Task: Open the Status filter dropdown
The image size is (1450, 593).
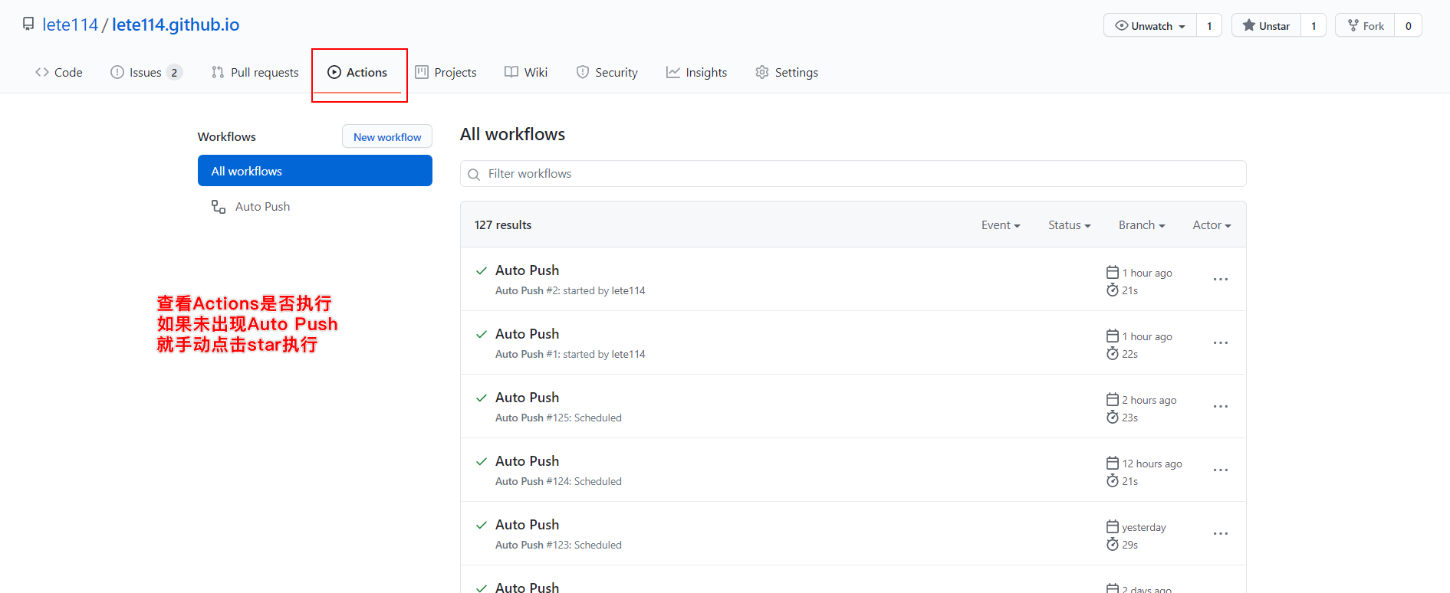Action: click(x=1069, y=225)
